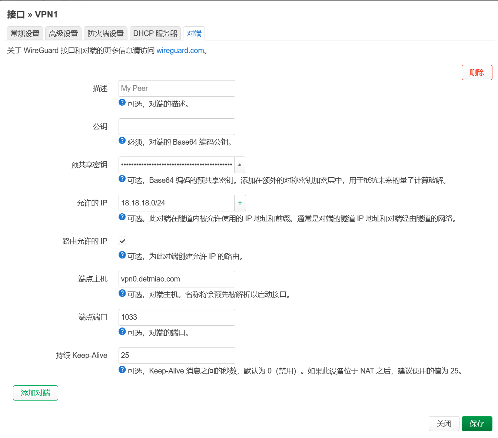This screenshot has width=498, height=438.
Task: Open 防火墙设置 tab
Action: (106, 33)
